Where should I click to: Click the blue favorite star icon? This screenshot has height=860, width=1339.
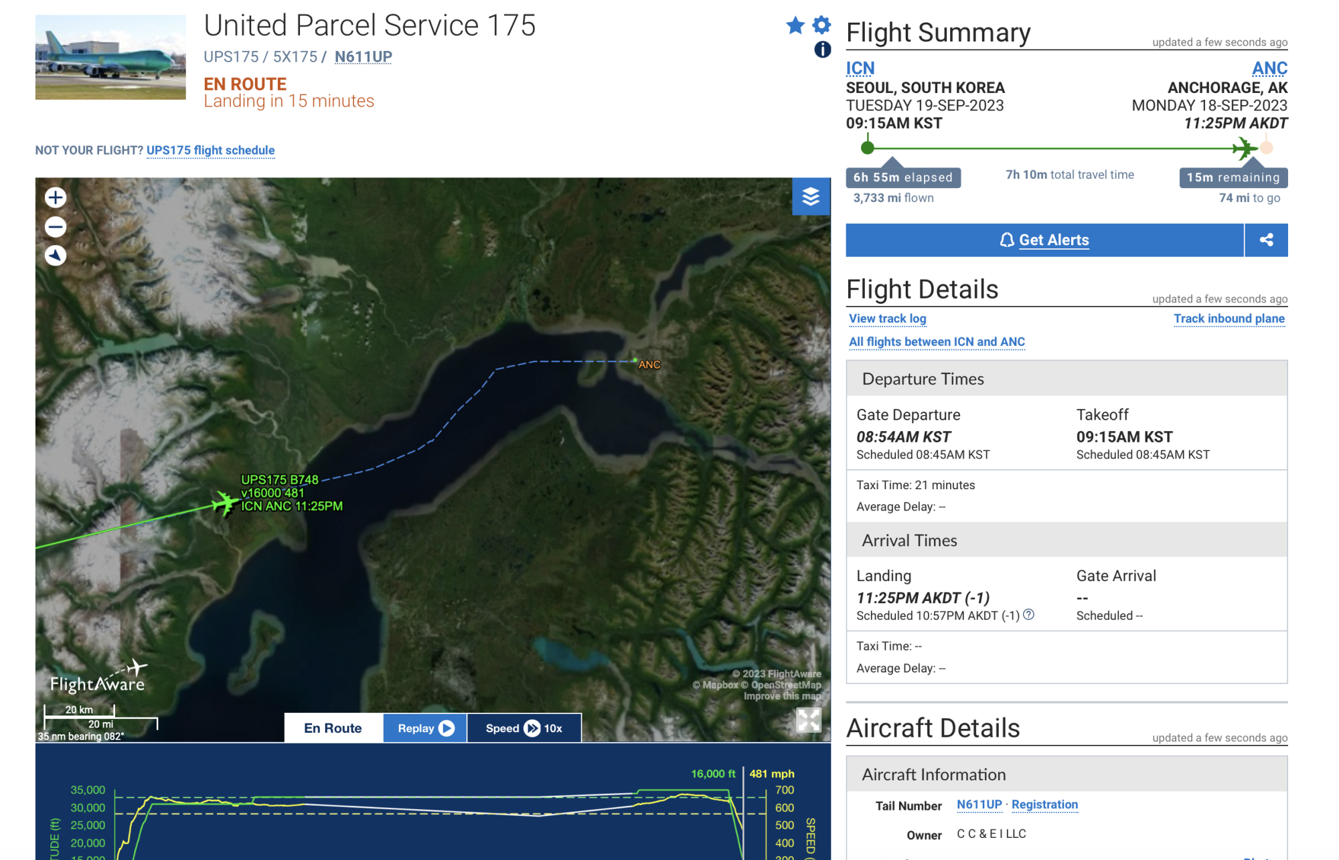tap(795, 25)
